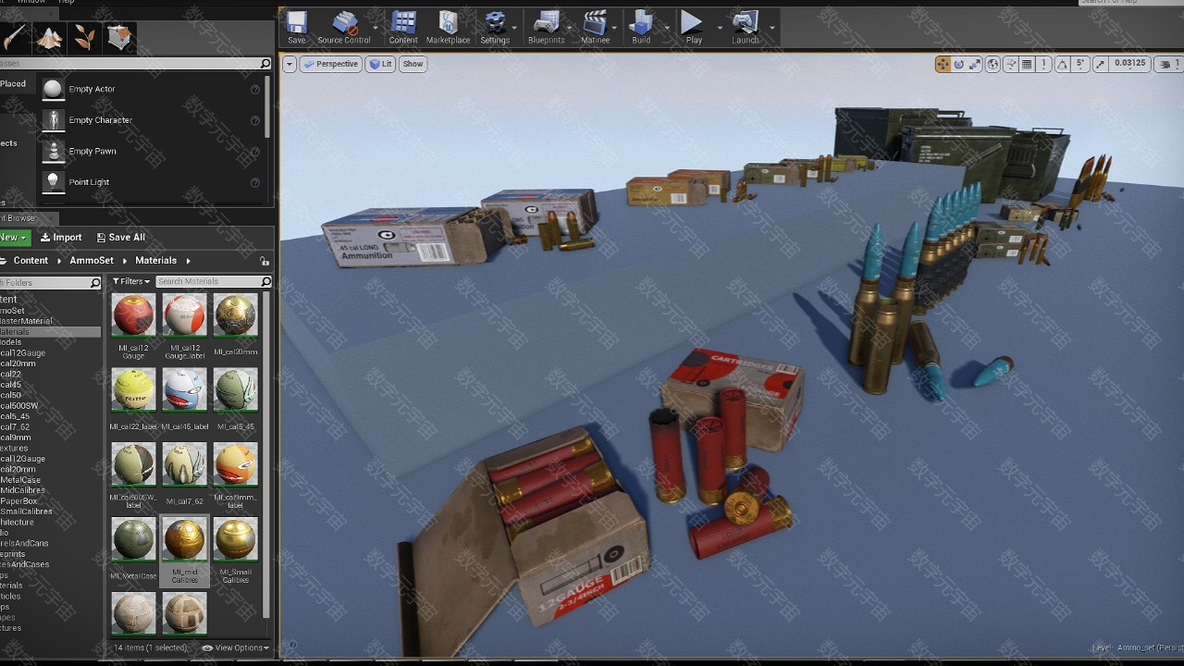Open the scale snap value 0.03125 dropdown
This screenshot has height=666, width=1184.
tap(1130, 64)
